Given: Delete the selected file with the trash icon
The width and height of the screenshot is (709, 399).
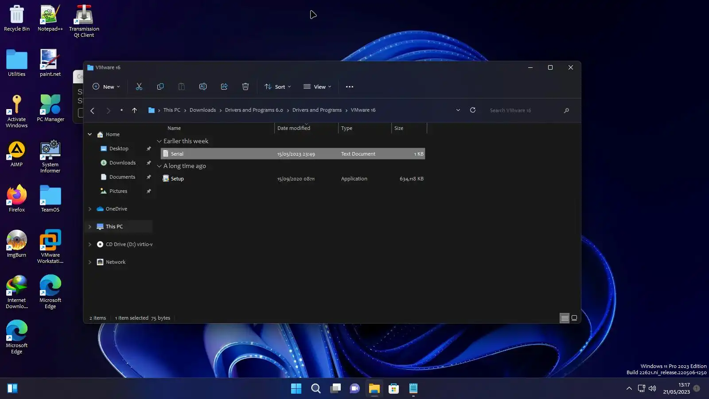Looking at the screenshot, I should point(245,87).
